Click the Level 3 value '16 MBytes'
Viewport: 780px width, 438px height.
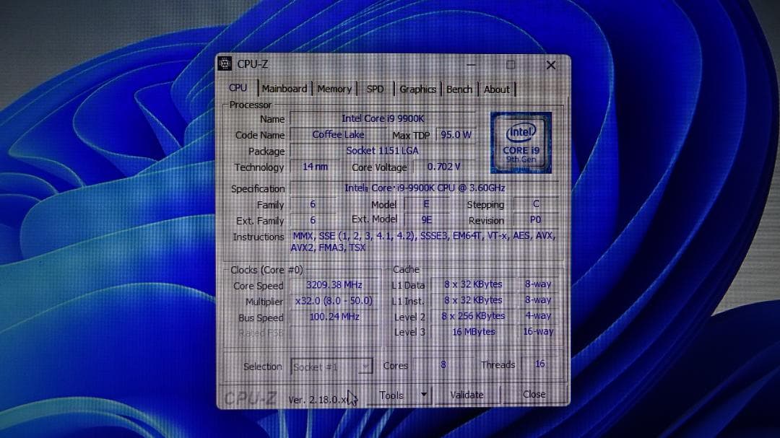coord(473,332)
